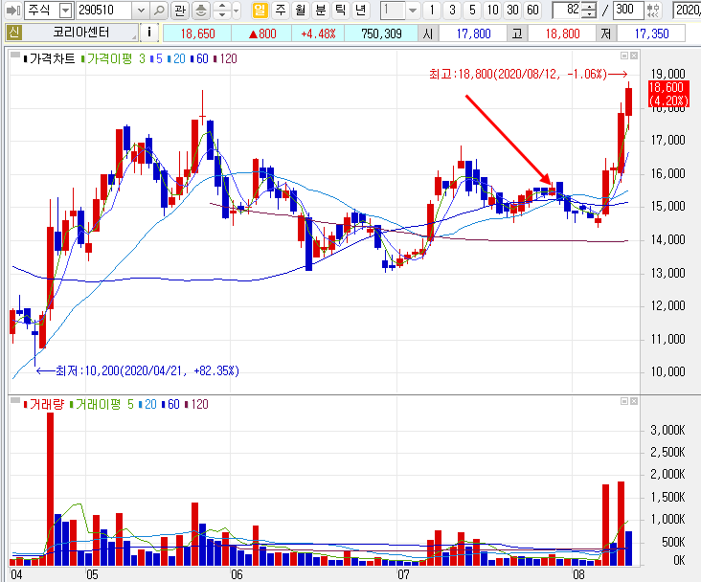Click the chart scroll icon after 300

point(653,10)
